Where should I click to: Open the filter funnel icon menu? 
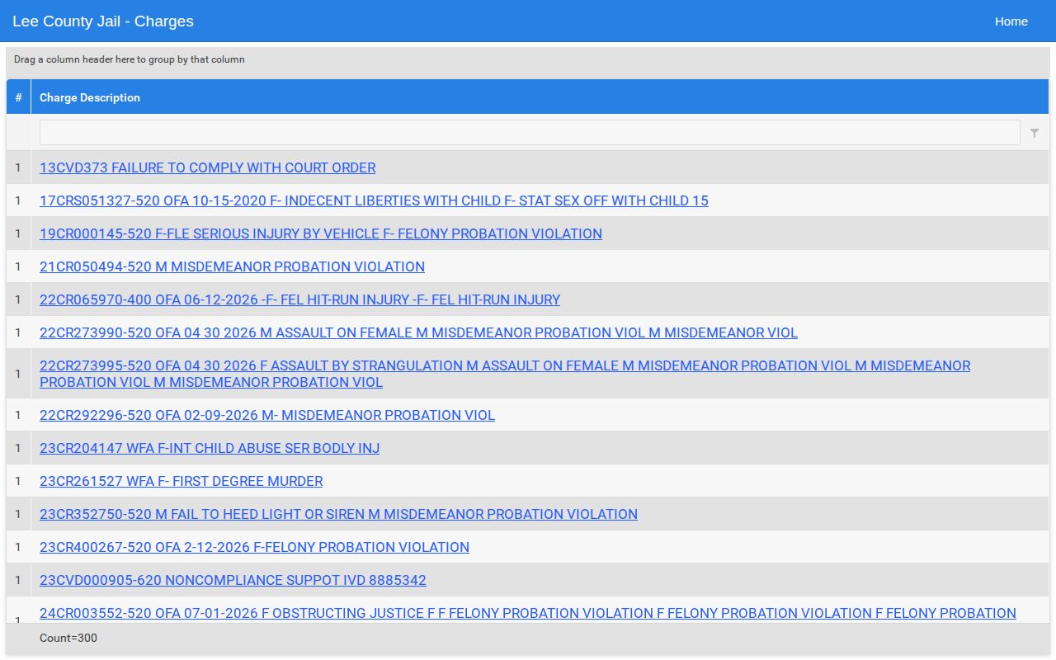pyautogui.click(x=1035, y=133)
